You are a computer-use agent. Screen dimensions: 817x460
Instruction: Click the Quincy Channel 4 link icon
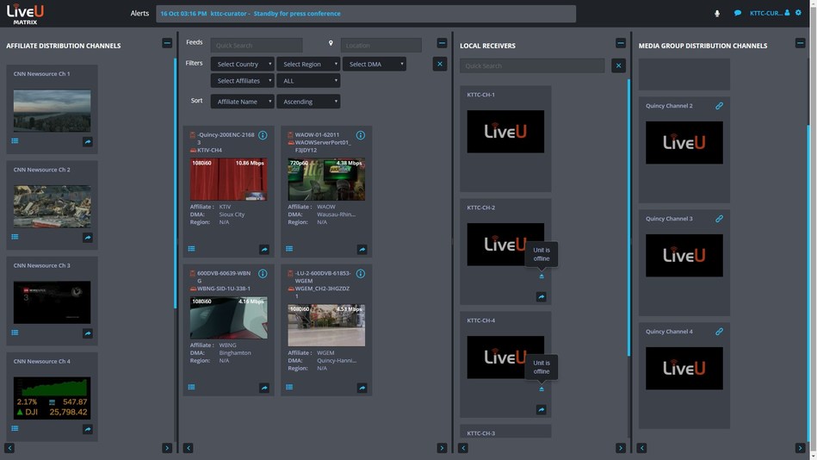pyautogui.click(x=719, y=332)
